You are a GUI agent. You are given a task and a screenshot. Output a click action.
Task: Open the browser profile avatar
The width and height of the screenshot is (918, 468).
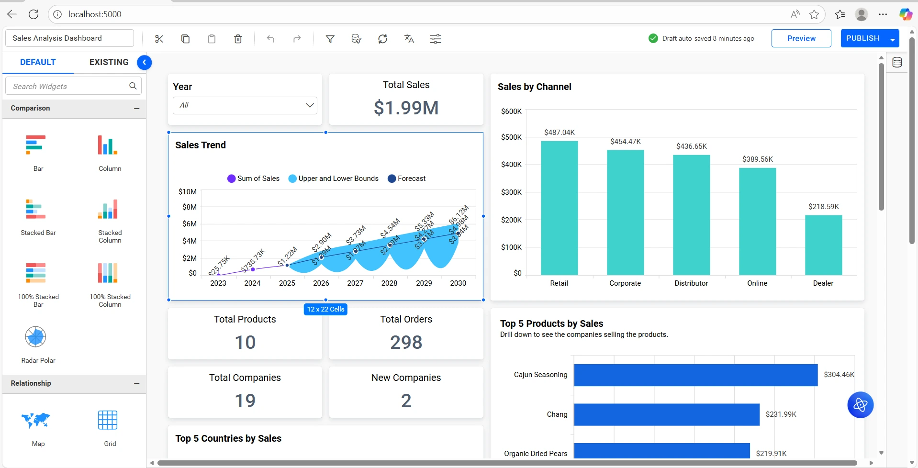coord(862,14)
